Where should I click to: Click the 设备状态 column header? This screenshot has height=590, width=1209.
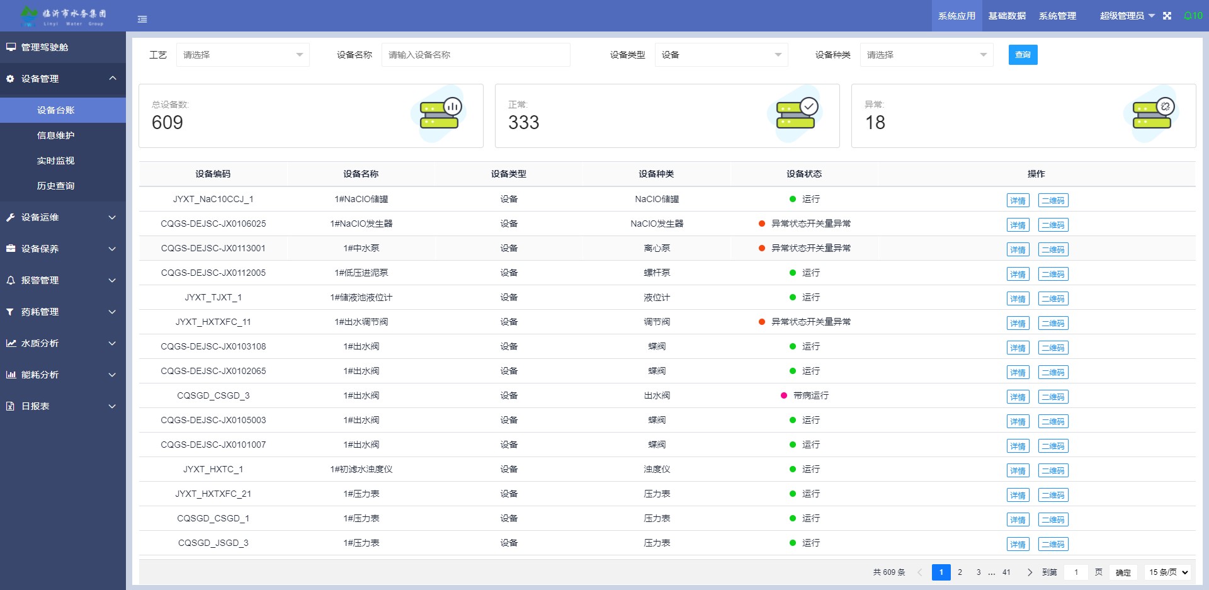tap(804, 174)
